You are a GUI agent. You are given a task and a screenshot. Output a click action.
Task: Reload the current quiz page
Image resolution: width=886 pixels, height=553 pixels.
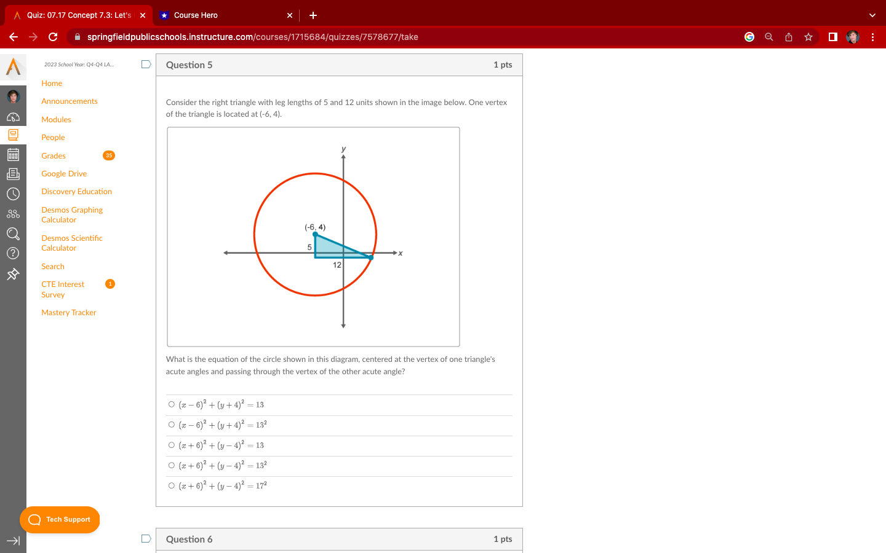tap(53, 37)
